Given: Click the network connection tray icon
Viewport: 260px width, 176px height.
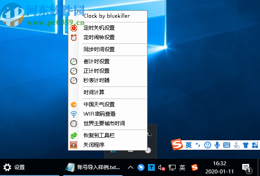Looking at the screenshot, I should coord(172,167).
